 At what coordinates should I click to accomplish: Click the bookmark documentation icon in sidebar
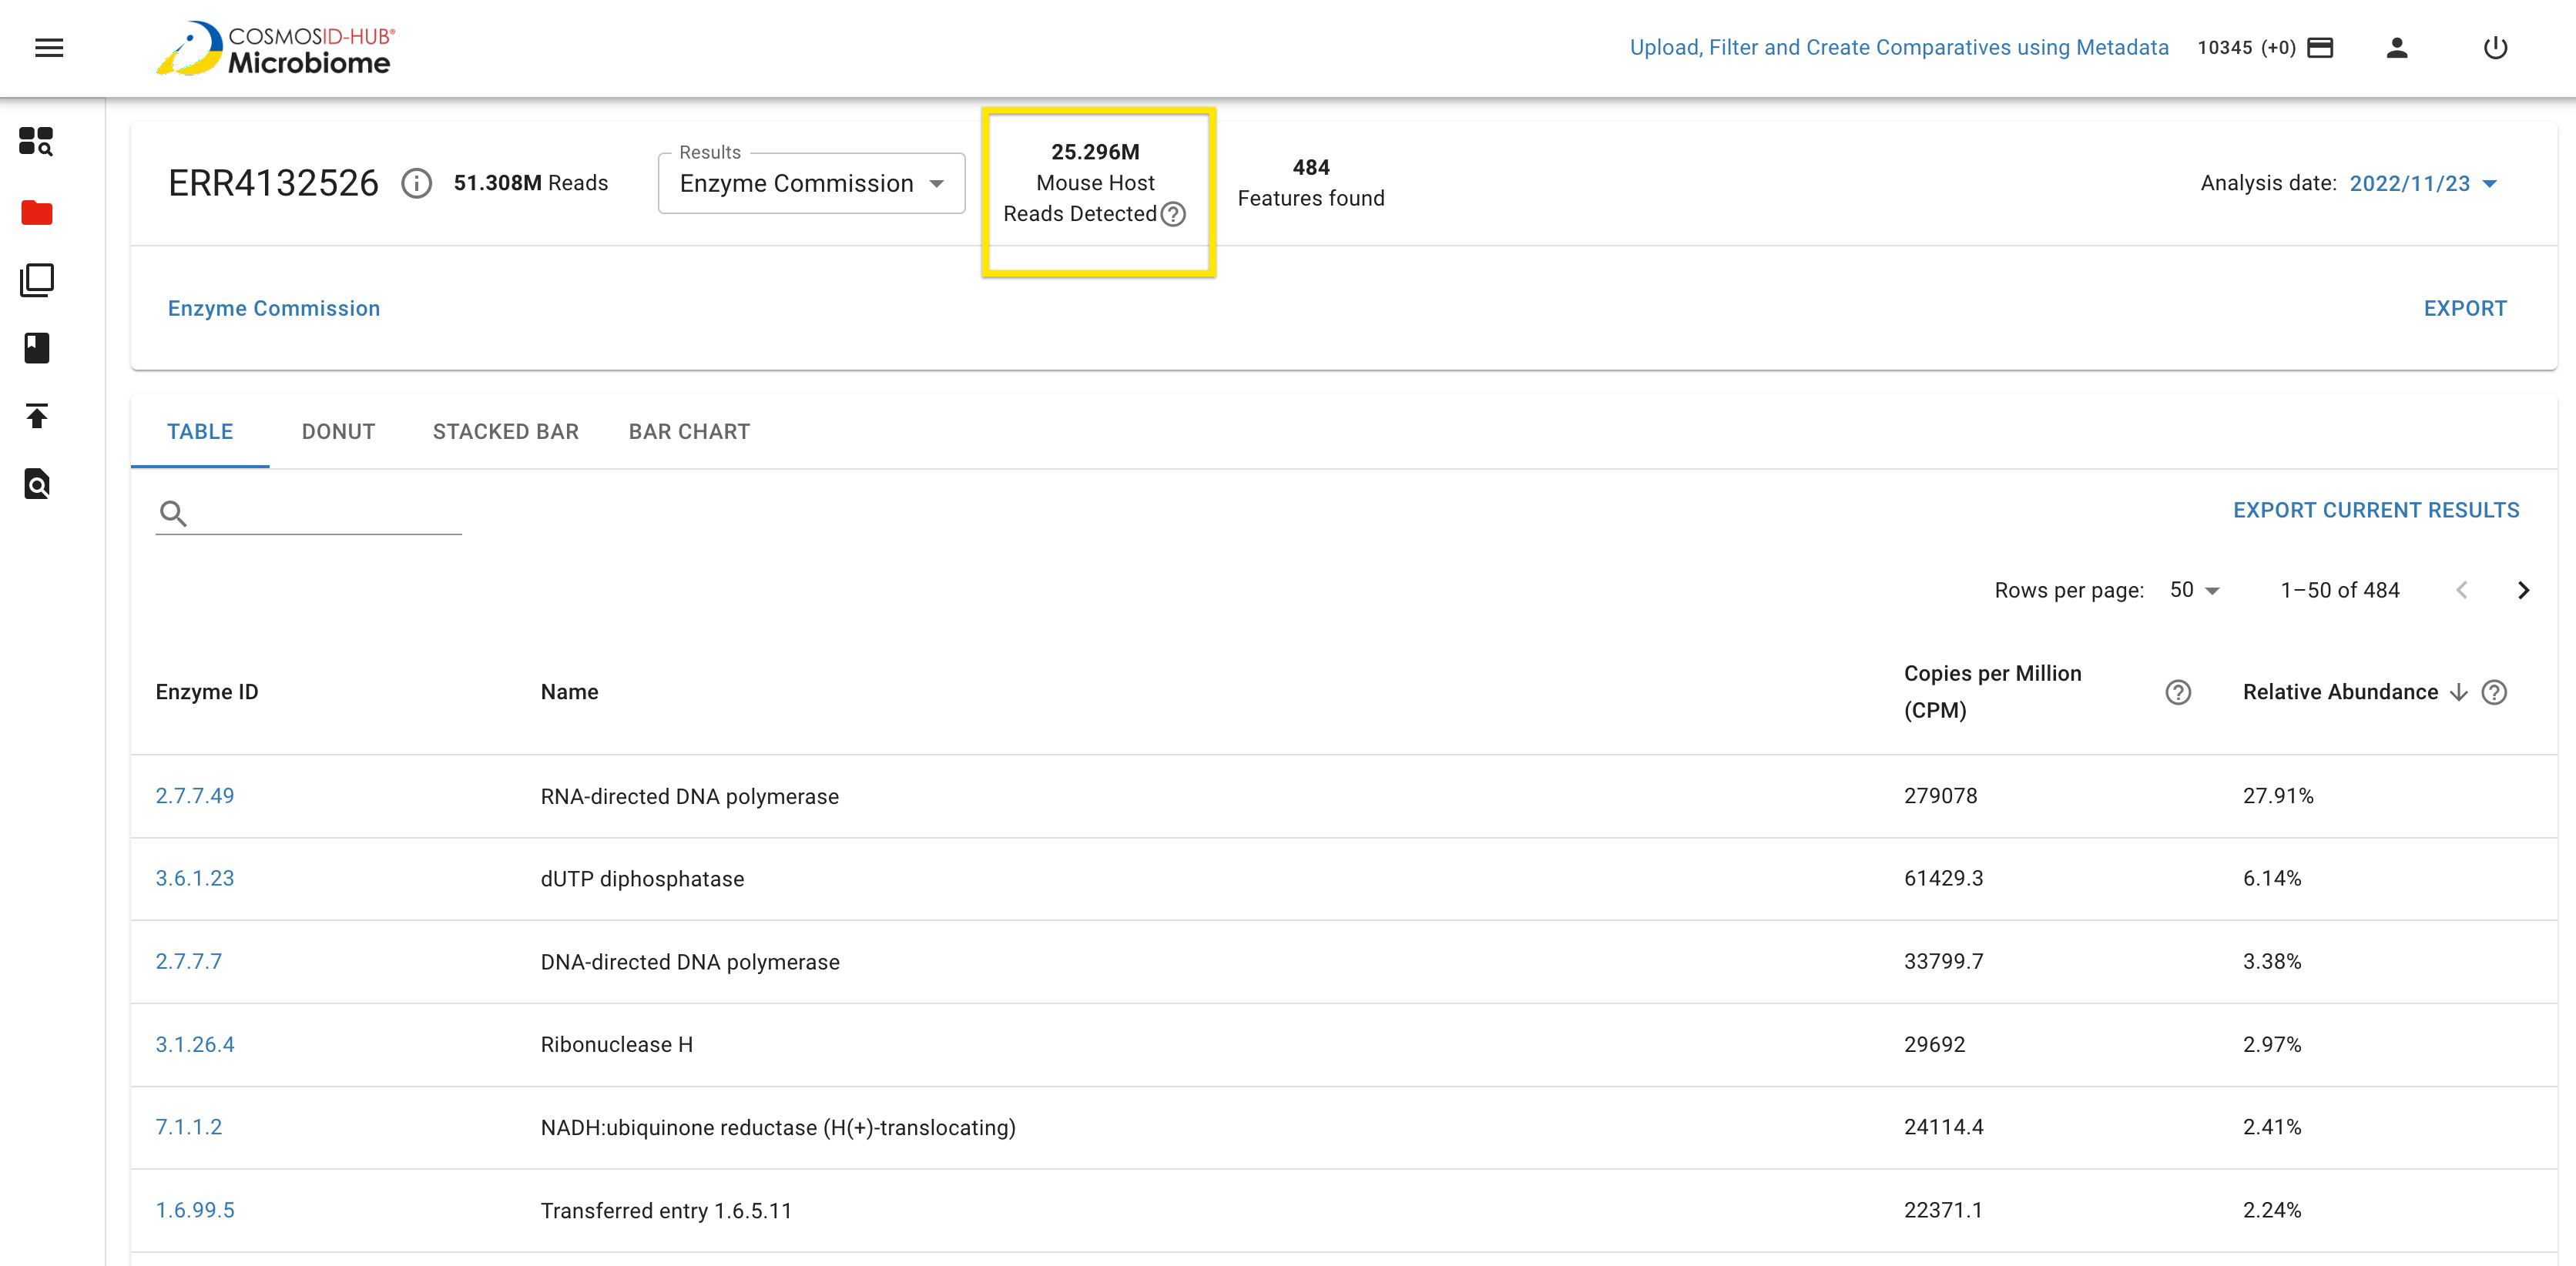36,348
